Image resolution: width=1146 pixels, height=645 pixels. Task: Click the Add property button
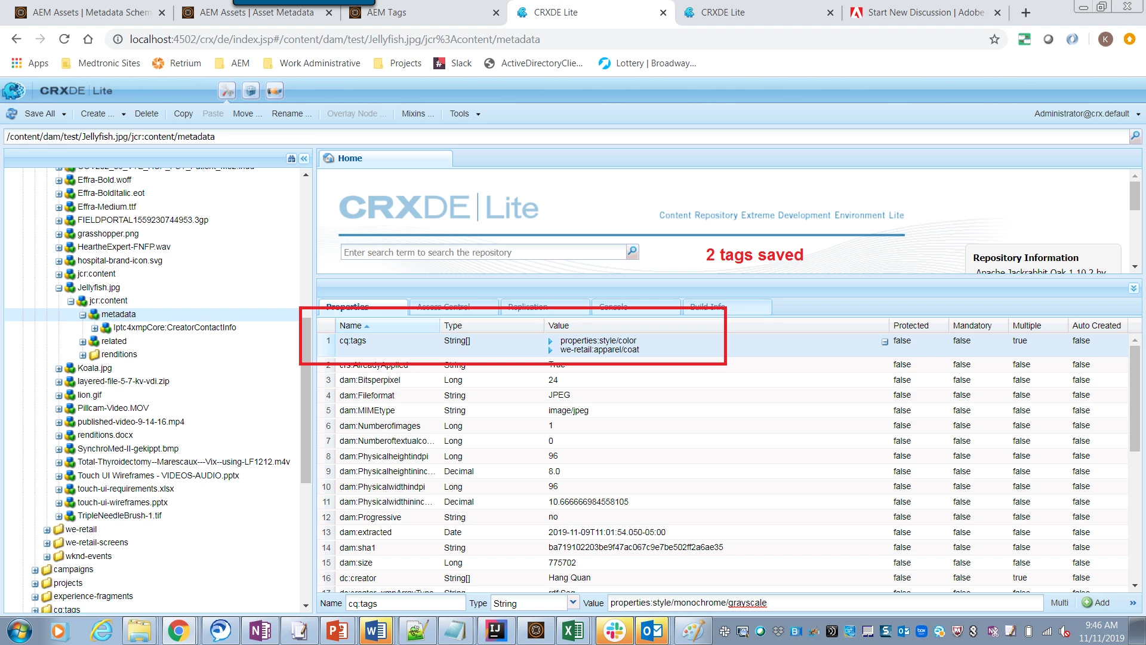pos(1096,603)
